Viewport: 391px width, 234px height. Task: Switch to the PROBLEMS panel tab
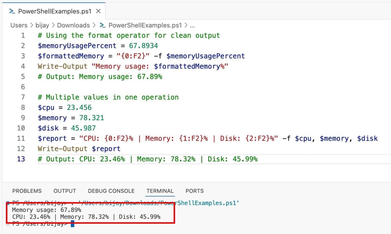coord(27,191)
